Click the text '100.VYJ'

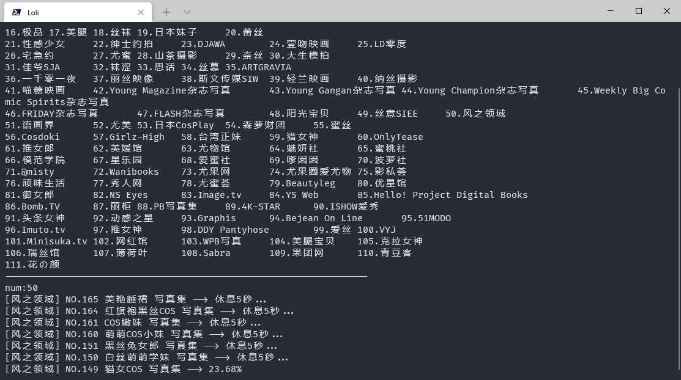click(x=376, y=230)
